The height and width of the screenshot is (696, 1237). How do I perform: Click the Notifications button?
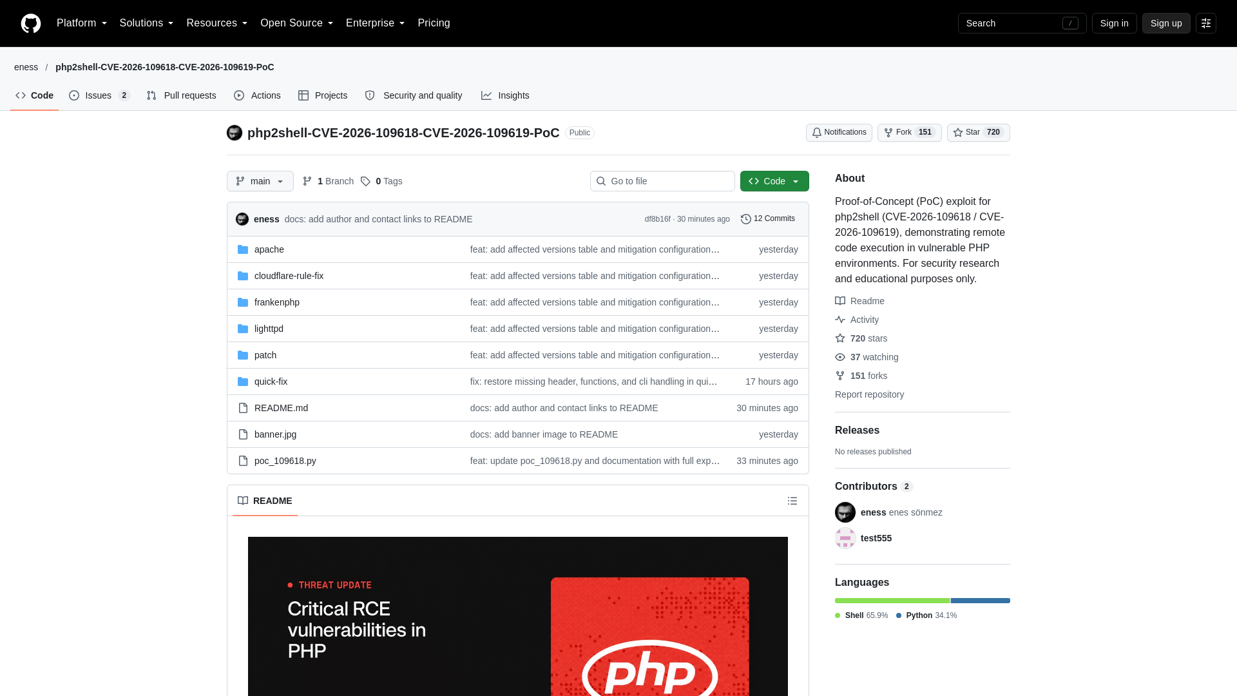839,133
